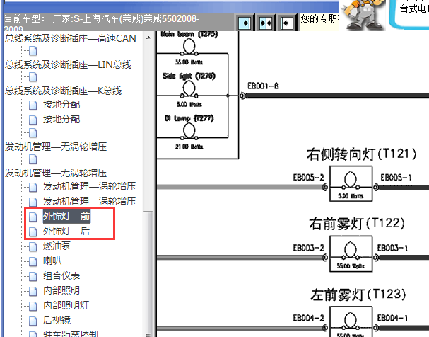Open 外饰灯—后 diagram entry

tap(66, 232)
